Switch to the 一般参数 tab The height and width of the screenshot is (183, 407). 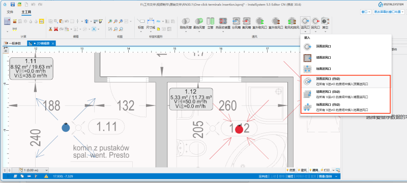click(x=13, y=44)
